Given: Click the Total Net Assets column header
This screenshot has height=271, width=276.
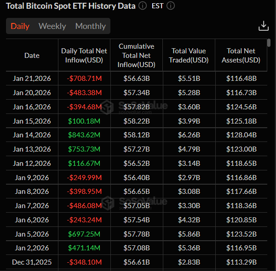Looking at the screenshot, I should tap(241, 56).
